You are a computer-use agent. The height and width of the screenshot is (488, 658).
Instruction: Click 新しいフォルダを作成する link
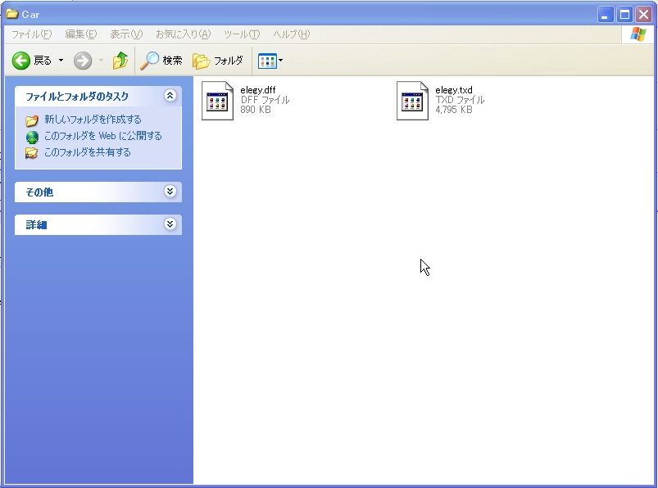pos(93,120)
